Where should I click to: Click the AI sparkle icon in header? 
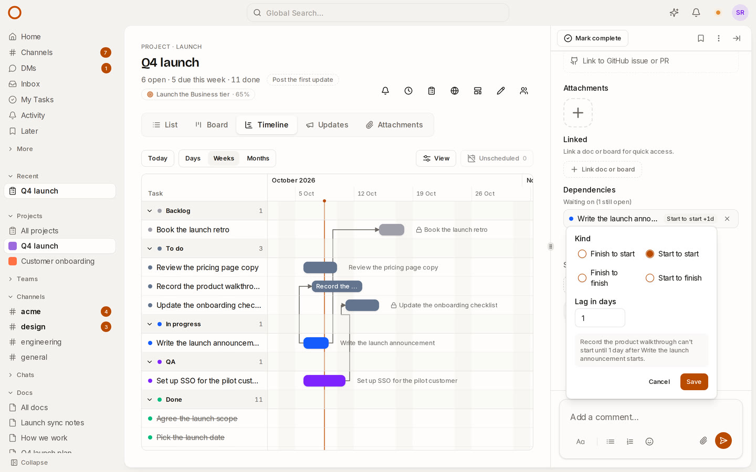coord(674,13)
